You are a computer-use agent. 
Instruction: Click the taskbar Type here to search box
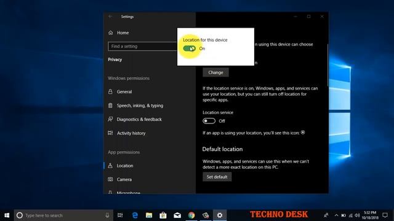pos(63,215)
